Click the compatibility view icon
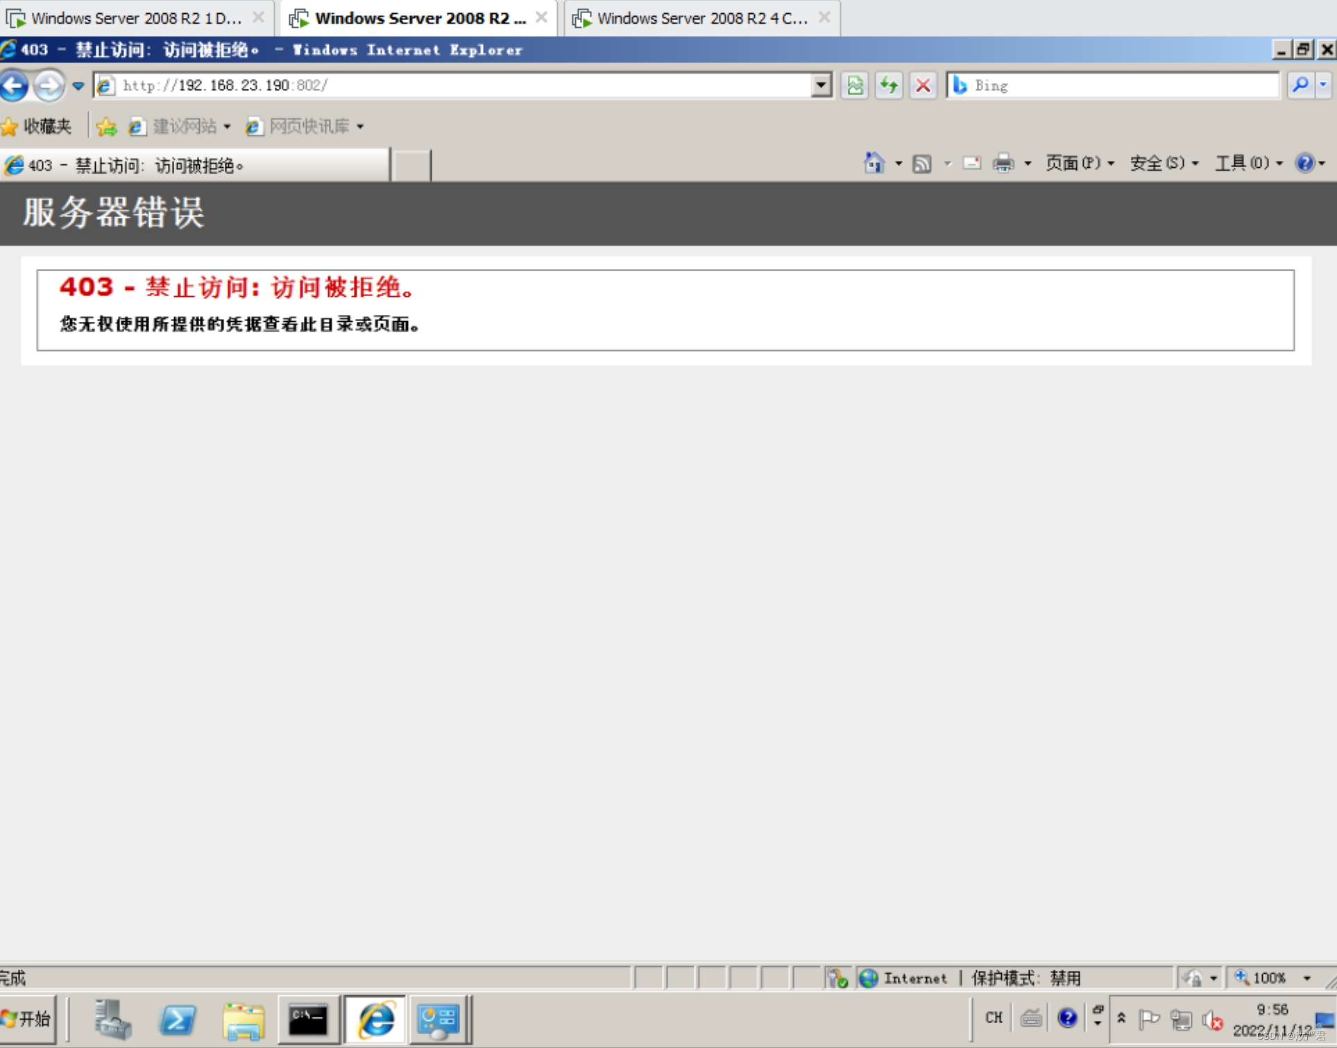 tap(855, 85)
